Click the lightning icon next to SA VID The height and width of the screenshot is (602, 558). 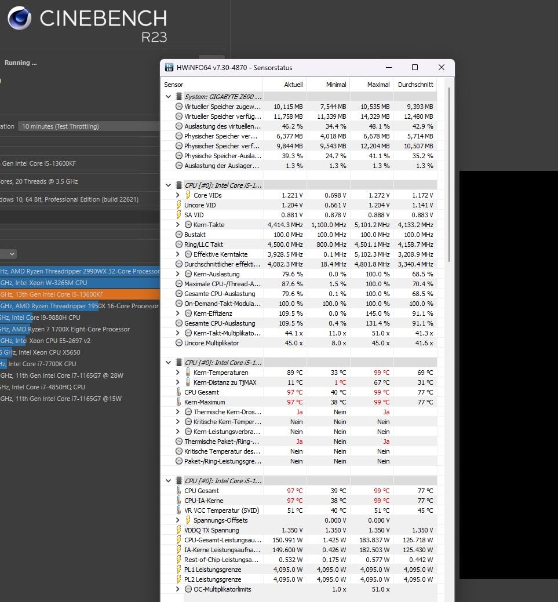click(x=179, y=215)
